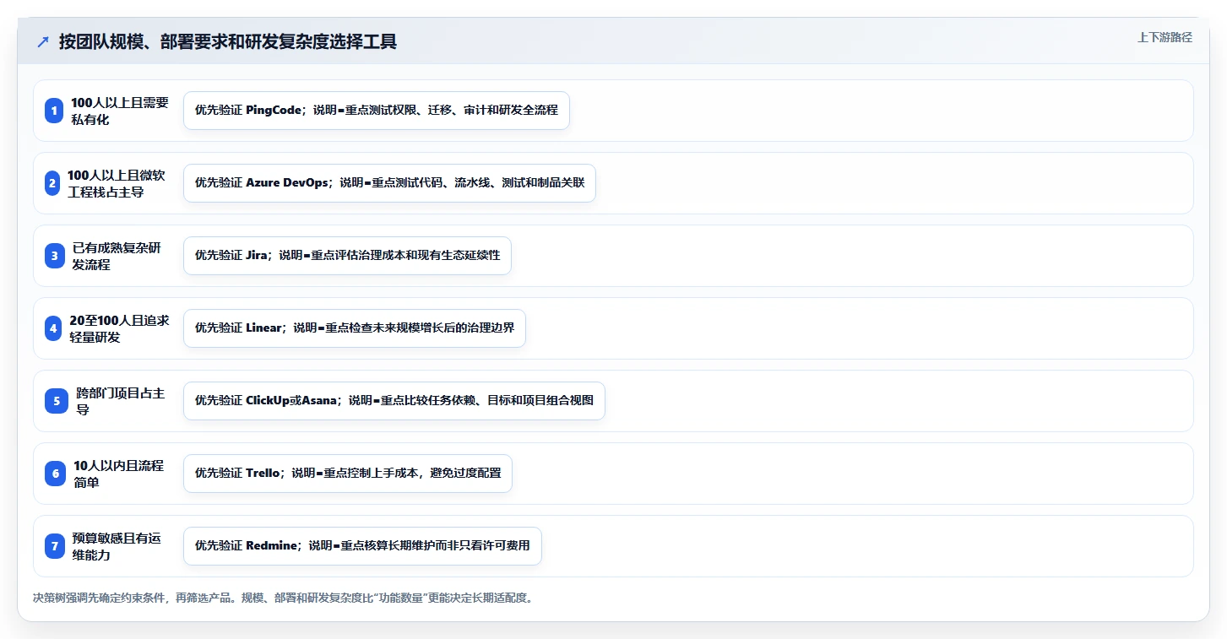Click the number 7 badge

pyautogui.click(x=55, y=546)
